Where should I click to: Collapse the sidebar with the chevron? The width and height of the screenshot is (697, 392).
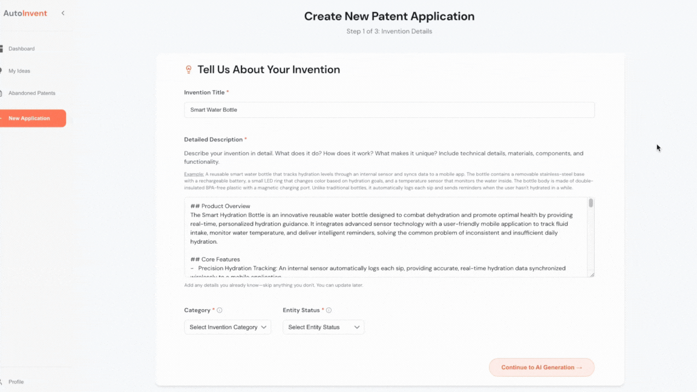[x=62, y=12]
